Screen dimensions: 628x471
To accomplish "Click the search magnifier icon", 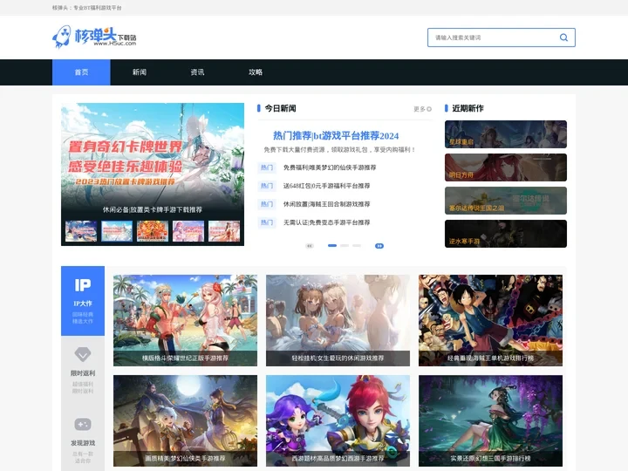I will 563,38.
